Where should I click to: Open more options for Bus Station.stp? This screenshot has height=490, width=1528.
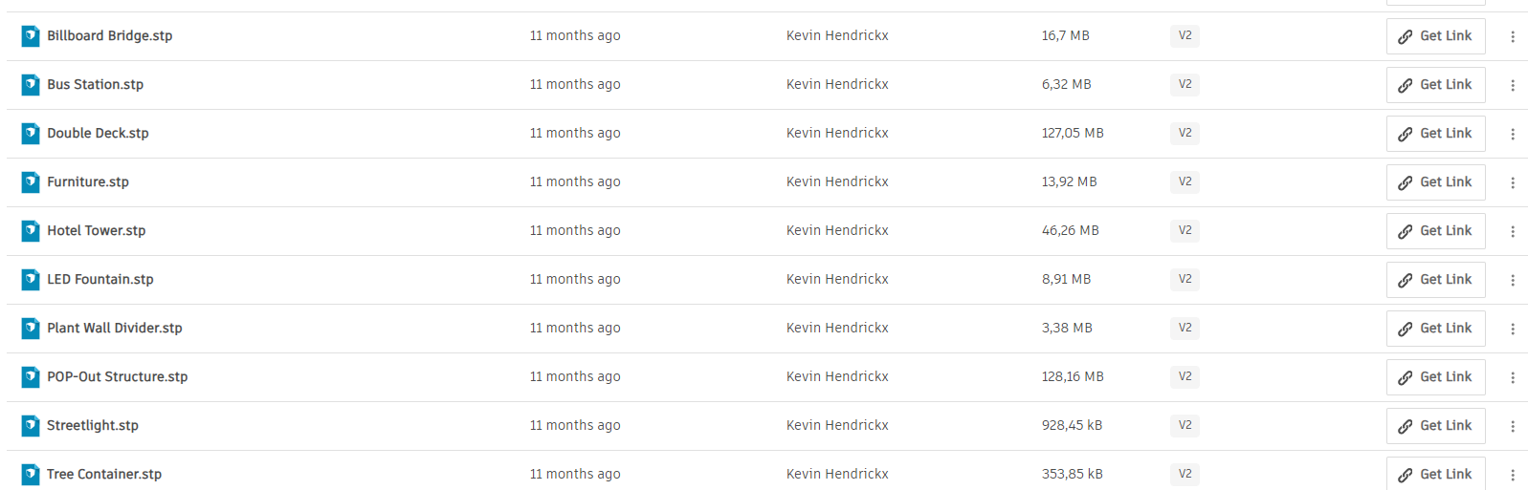click(x=1512, y=85)
